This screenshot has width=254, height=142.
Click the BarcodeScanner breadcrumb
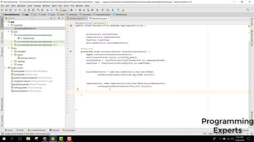coord(11,15)
